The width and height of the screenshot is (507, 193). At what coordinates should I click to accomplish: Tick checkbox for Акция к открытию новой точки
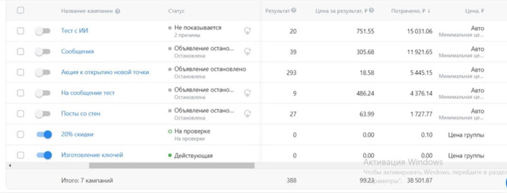20,73
